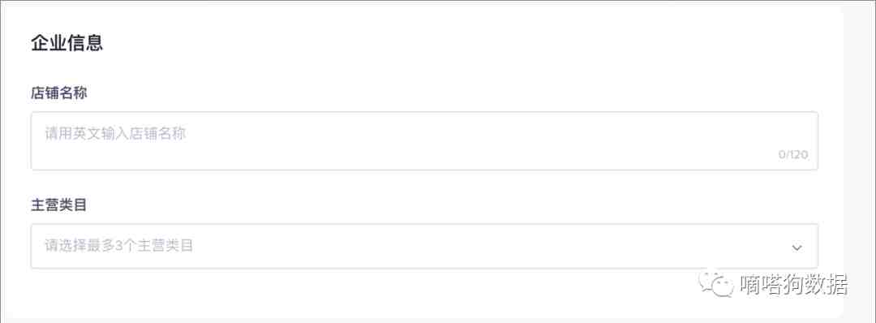Click the 0/120 character counter
876x323 pixels.
[x=793, y=155]
